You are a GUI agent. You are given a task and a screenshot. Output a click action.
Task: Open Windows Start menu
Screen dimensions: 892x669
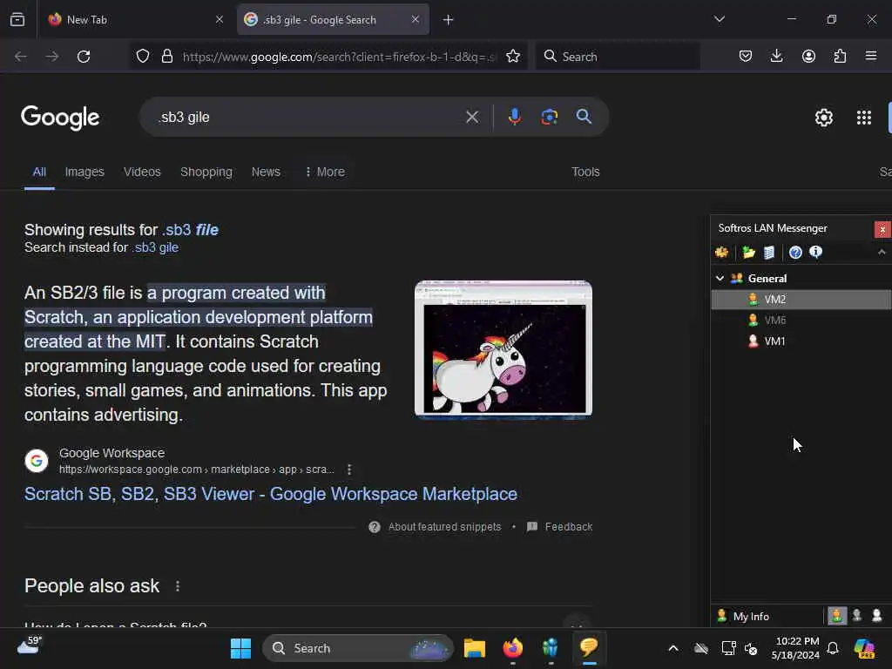(240, 648)
